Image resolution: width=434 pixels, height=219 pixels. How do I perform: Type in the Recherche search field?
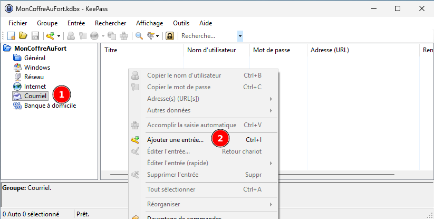pyautogui.click(x=208, y=36)
